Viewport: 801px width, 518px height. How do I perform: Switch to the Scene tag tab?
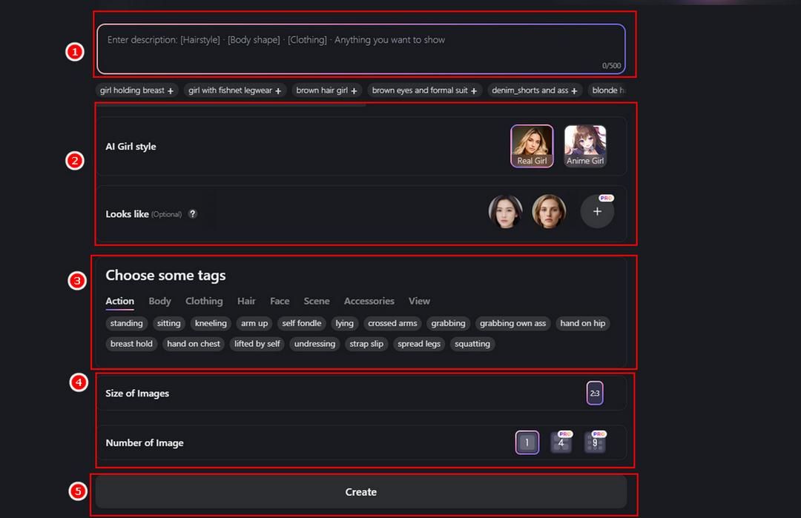pos(317,301)
